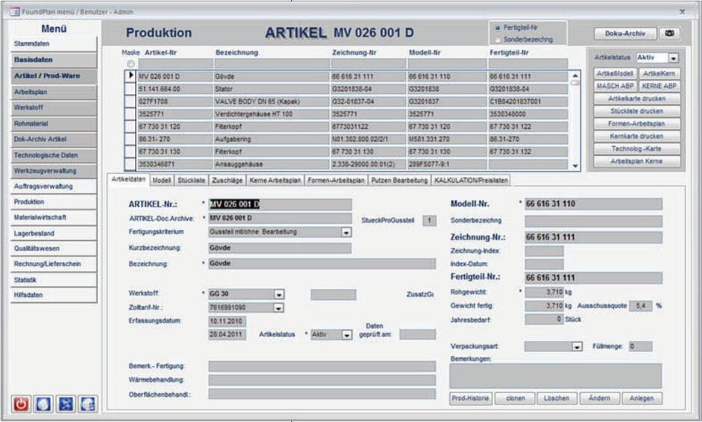The image size is (702, 422).
Task: Click the red power icon button
Action: (21, 403)
